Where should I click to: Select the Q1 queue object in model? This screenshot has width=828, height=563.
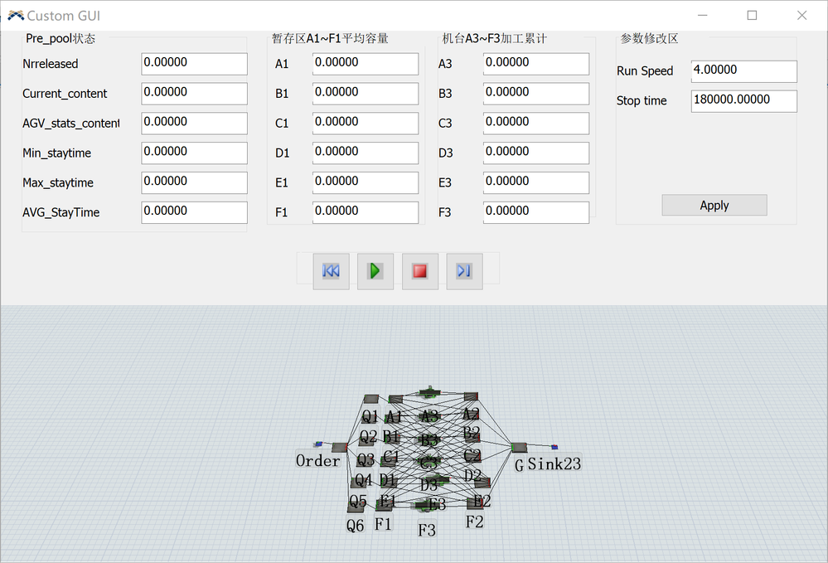(x=370, y=399)
